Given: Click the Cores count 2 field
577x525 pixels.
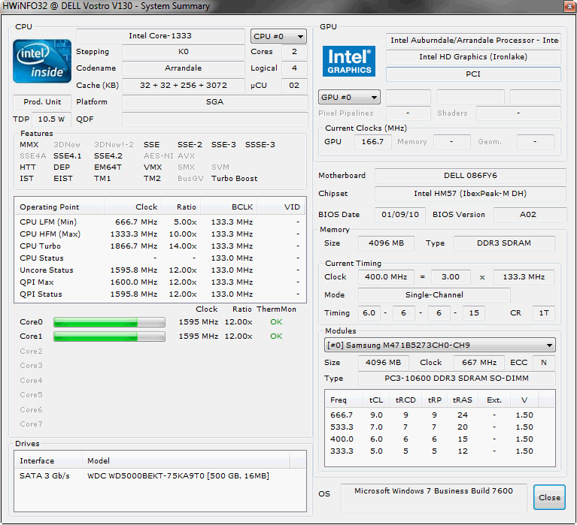Looking at the screenshot, I should coord(294,52).
